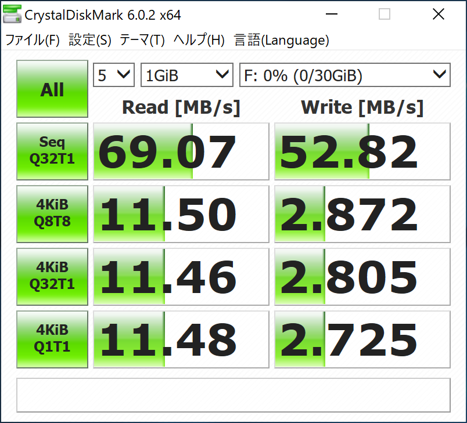Select the 4KiB Q32T1 read result 11.46
467x423 pixels.
click(x=181, y=277)
